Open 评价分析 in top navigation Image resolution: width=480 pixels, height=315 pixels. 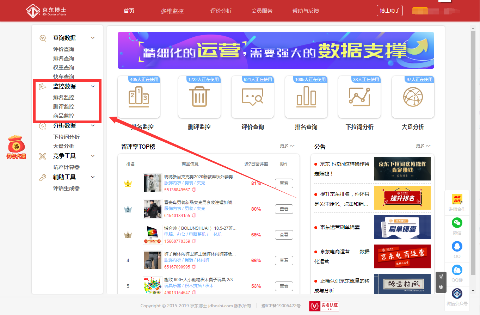(x=221, y=11)
